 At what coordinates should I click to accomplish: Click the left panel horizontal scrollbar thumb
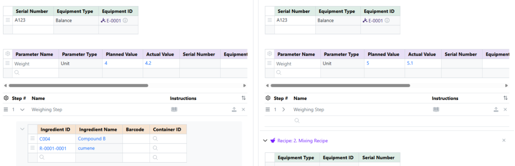pyautogui.click(x=78, y=86)
